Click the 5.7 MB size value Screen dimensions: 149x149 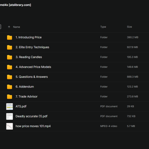131,126
